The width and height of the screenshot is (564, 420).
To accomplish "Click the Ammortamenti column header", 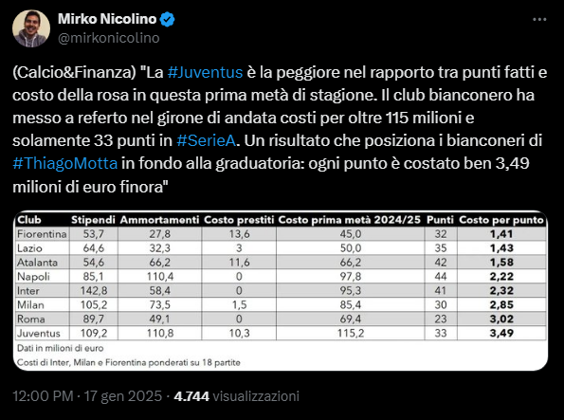I will (x=159, y=220).
